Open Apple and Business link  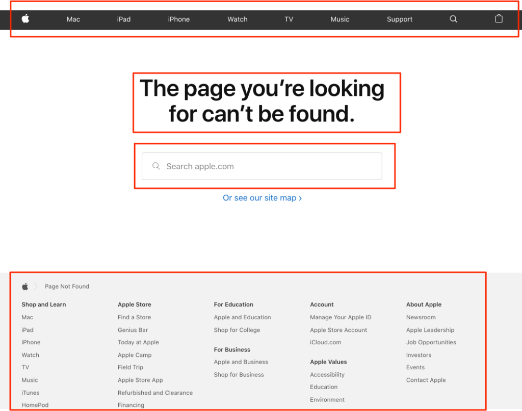tap(241, 362)
